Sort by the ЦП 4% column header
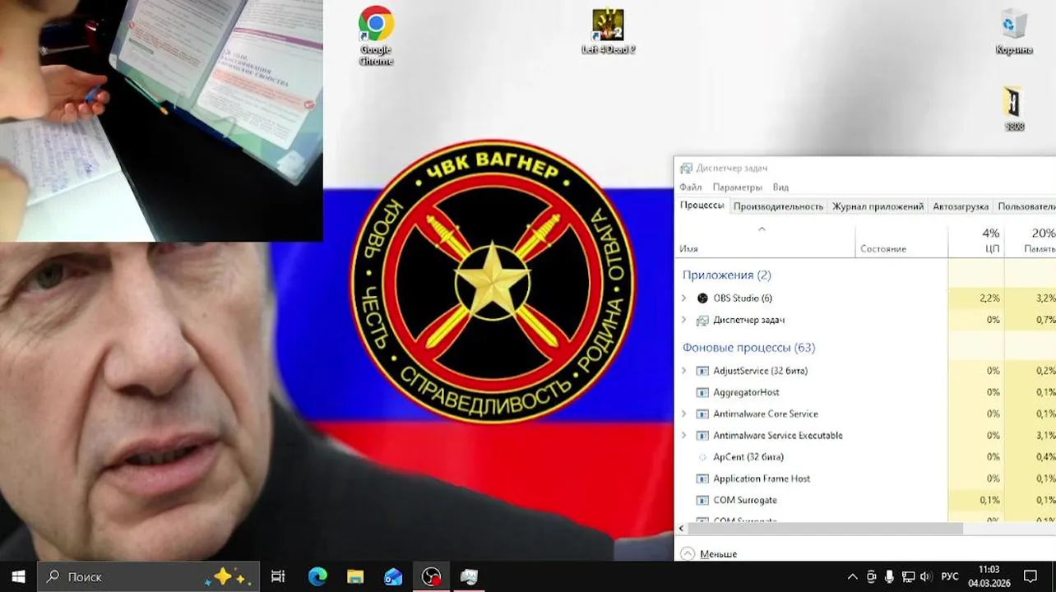The image size is (1056, 592). click(x=976, y=240)
